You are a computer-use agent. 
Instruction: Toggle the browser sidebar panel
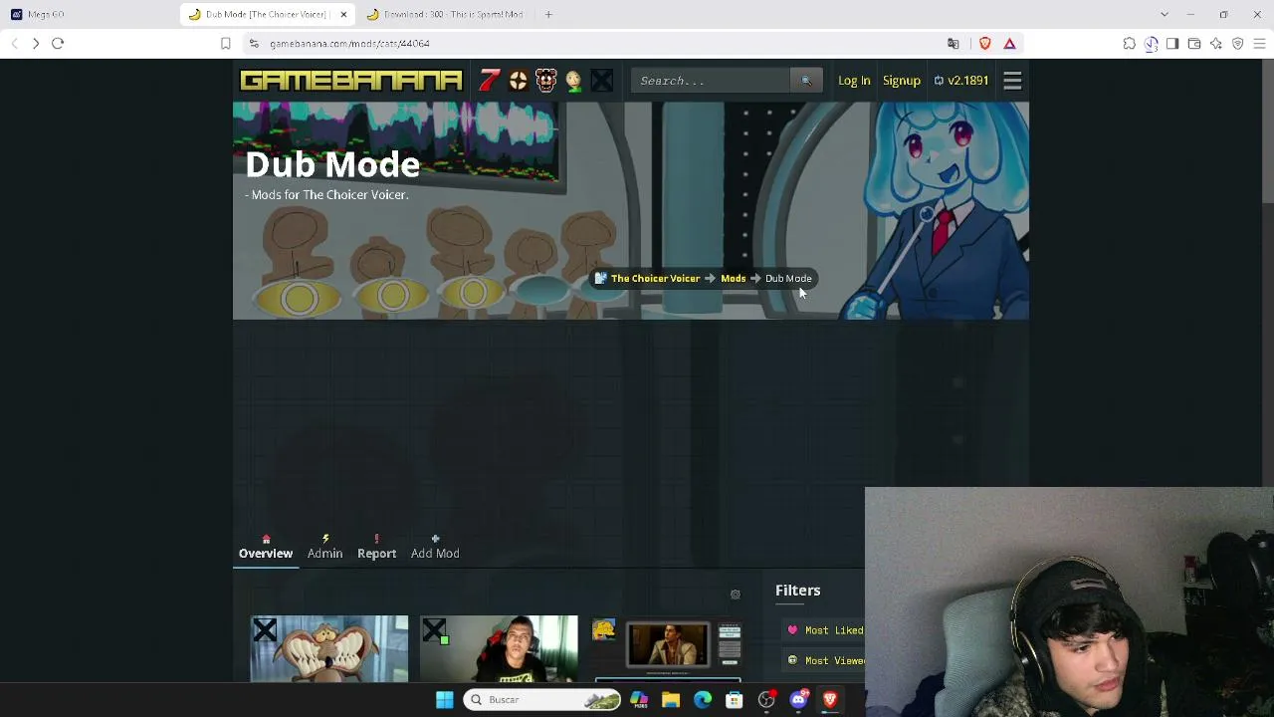[x=1172, y=44]
